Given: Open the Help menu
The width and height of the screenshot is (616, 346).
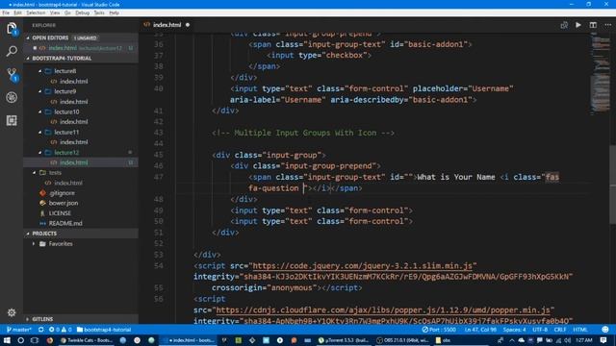Looking at the screenshot, I should pyautogui.click(x=114, y=12).
